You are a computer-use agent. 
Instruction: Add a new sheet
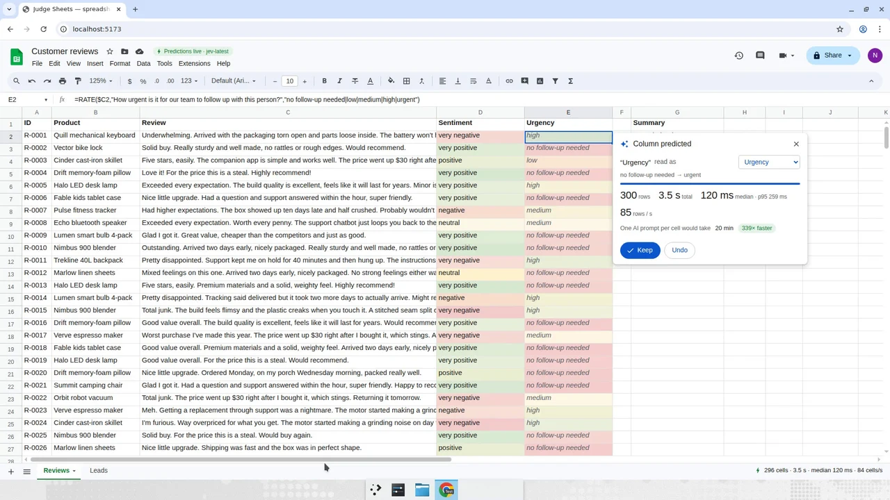point(10,472)
